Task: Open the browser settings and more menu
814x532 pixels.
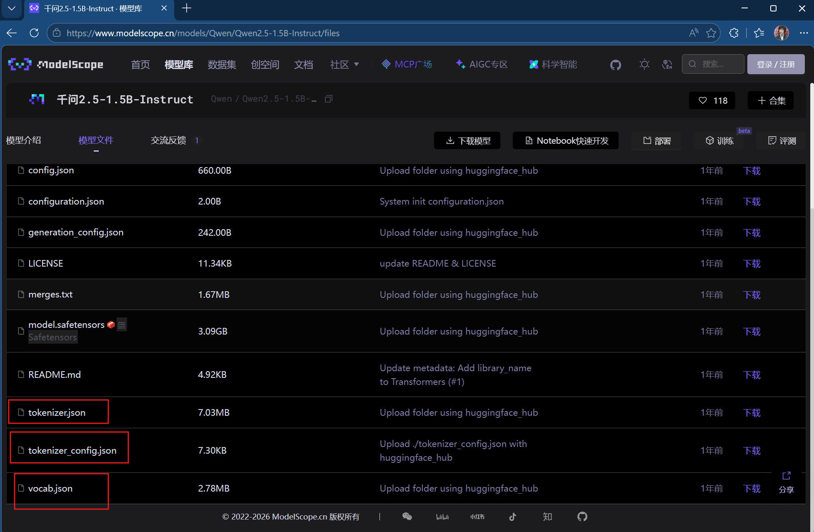Action: 804,33
